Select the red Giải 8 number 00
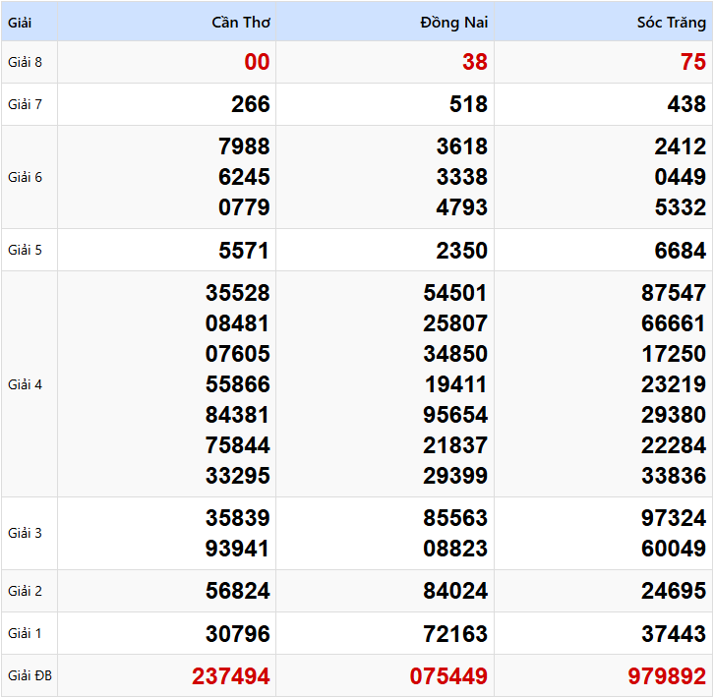Viewport: 714px width, 698px height. coord(257,62)
